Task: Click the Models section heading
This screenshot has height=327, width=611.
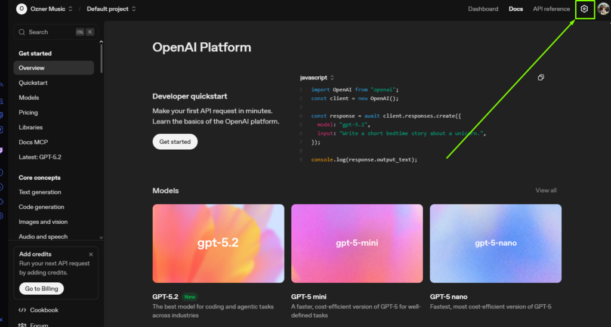Action: 166,190
